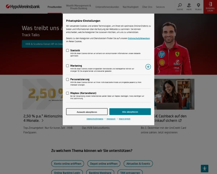The height and width of the screenshot is (174, 217).
Task: Click the Alle akzeptieren button
Action: (130, 112)
